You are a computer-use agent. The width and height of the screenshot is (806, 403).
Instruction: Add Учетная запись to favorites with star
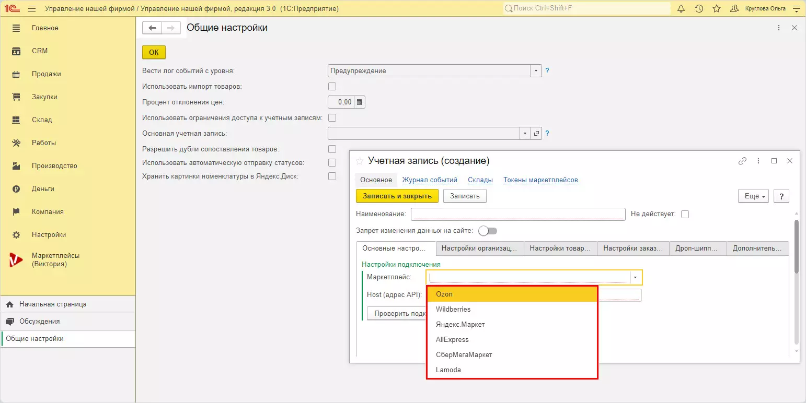point(359,161)
